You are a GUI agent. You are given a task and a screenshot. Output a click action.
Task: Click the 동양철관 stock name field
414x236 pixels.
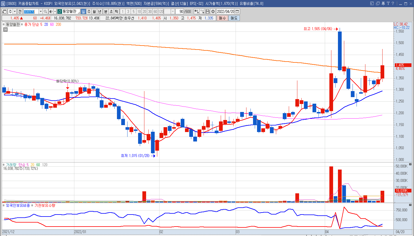pyautogui.click(x=71, y=11)
